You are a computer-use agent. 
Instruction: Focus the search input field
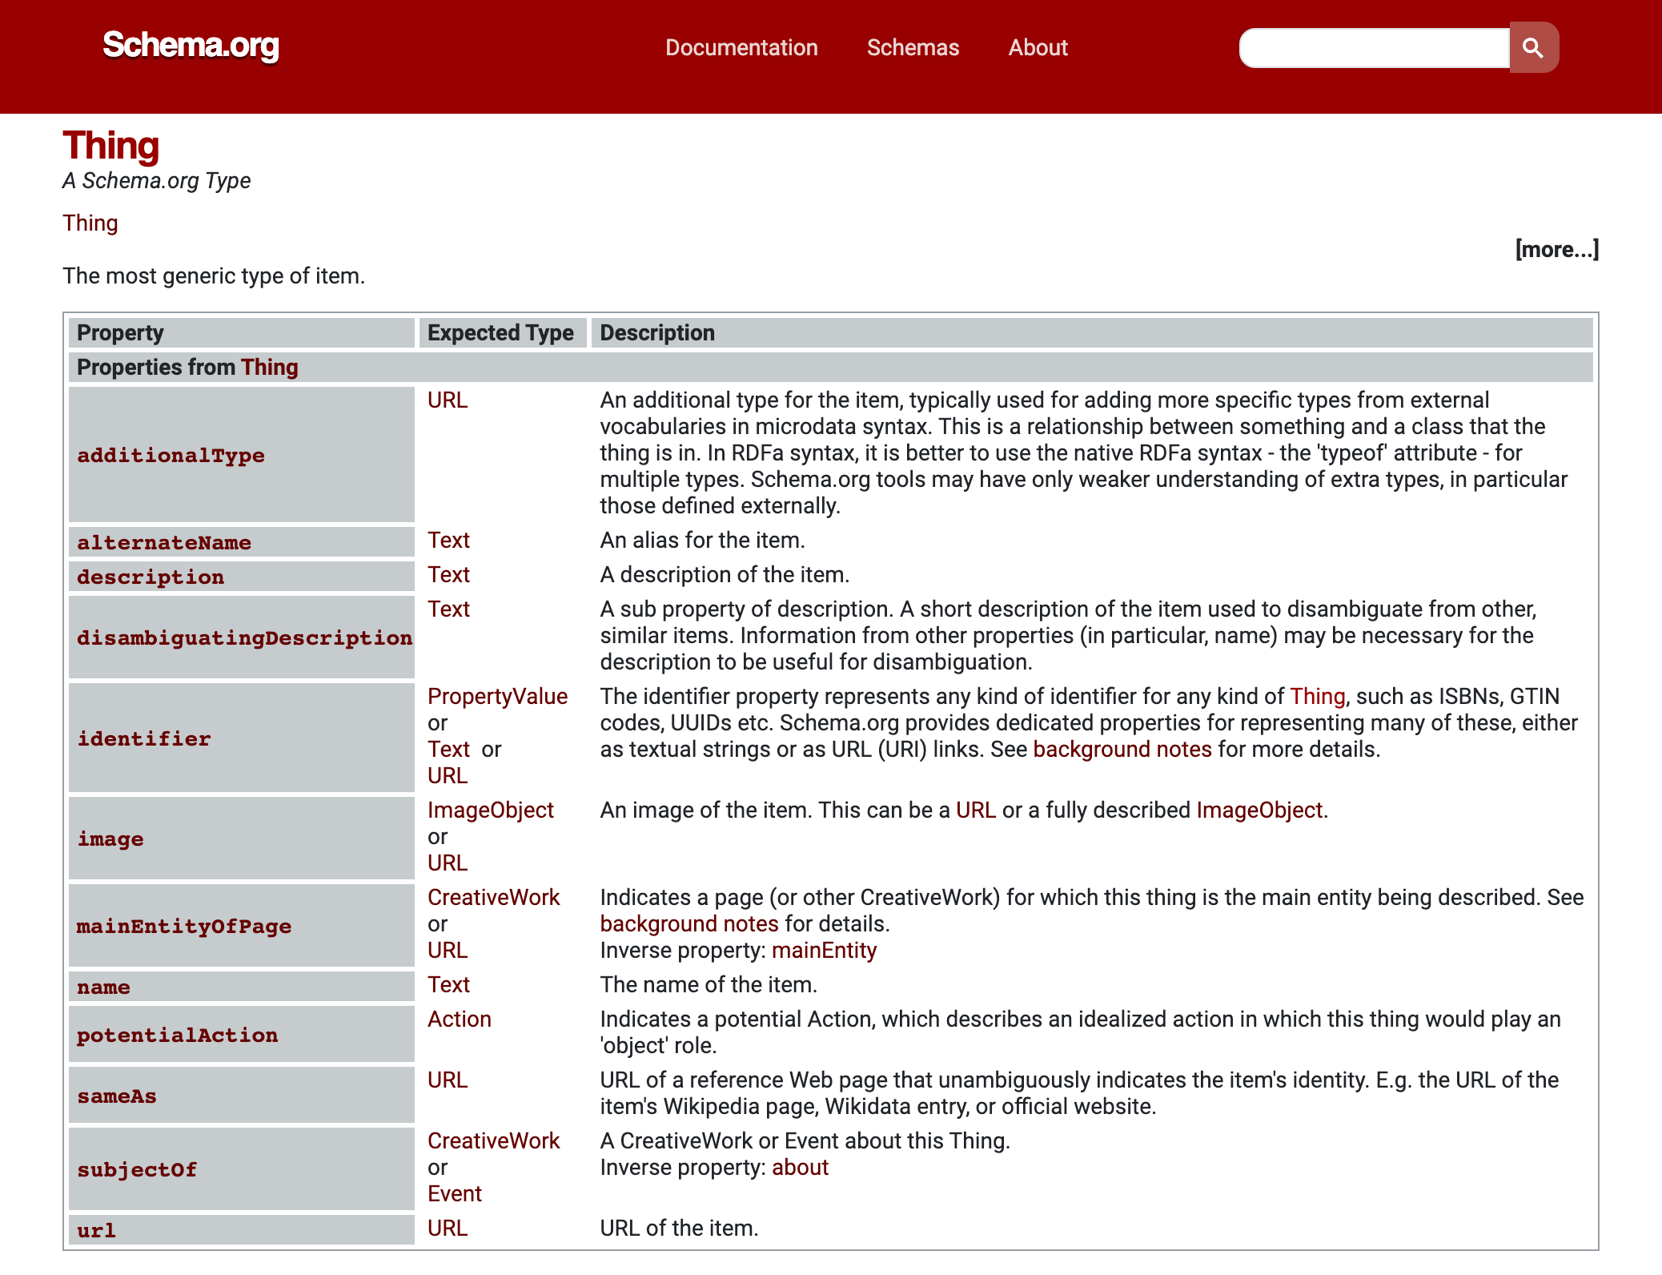[1371, 47]
